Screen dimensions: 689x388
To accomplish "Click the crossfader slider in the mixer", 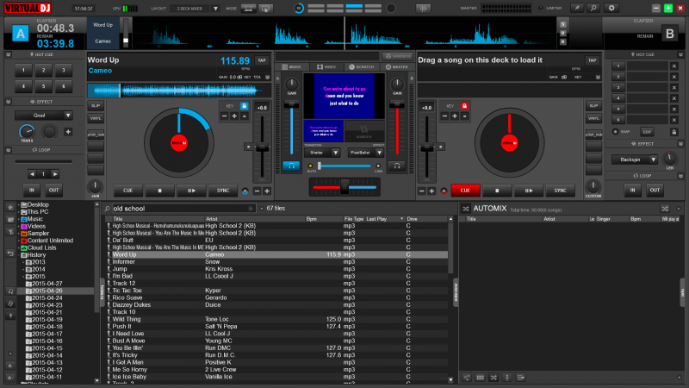I will coord(344,187).
